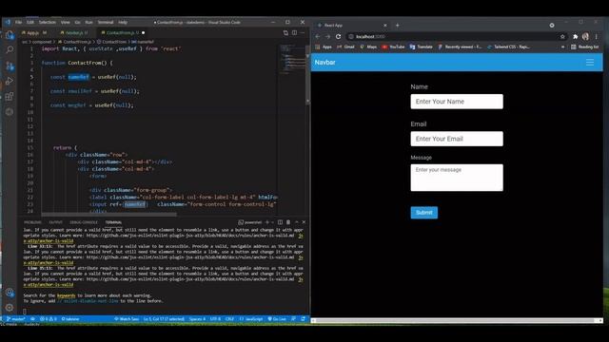Open the Terminal menu
Image resolution: width=609 pixels, height=342 pixels.
106,22
